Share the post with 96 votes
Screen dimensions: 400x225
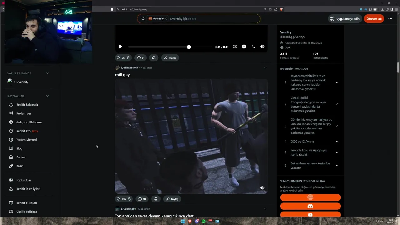pyautogui.click(x=170, y=58)
